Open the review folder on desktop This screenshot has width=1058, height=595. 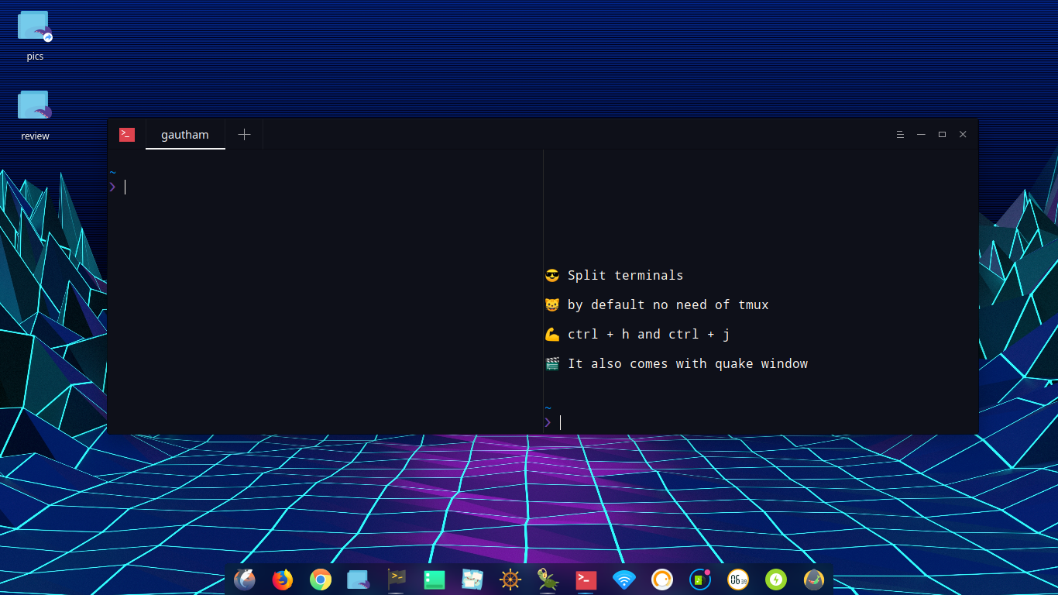coord(34,107)
